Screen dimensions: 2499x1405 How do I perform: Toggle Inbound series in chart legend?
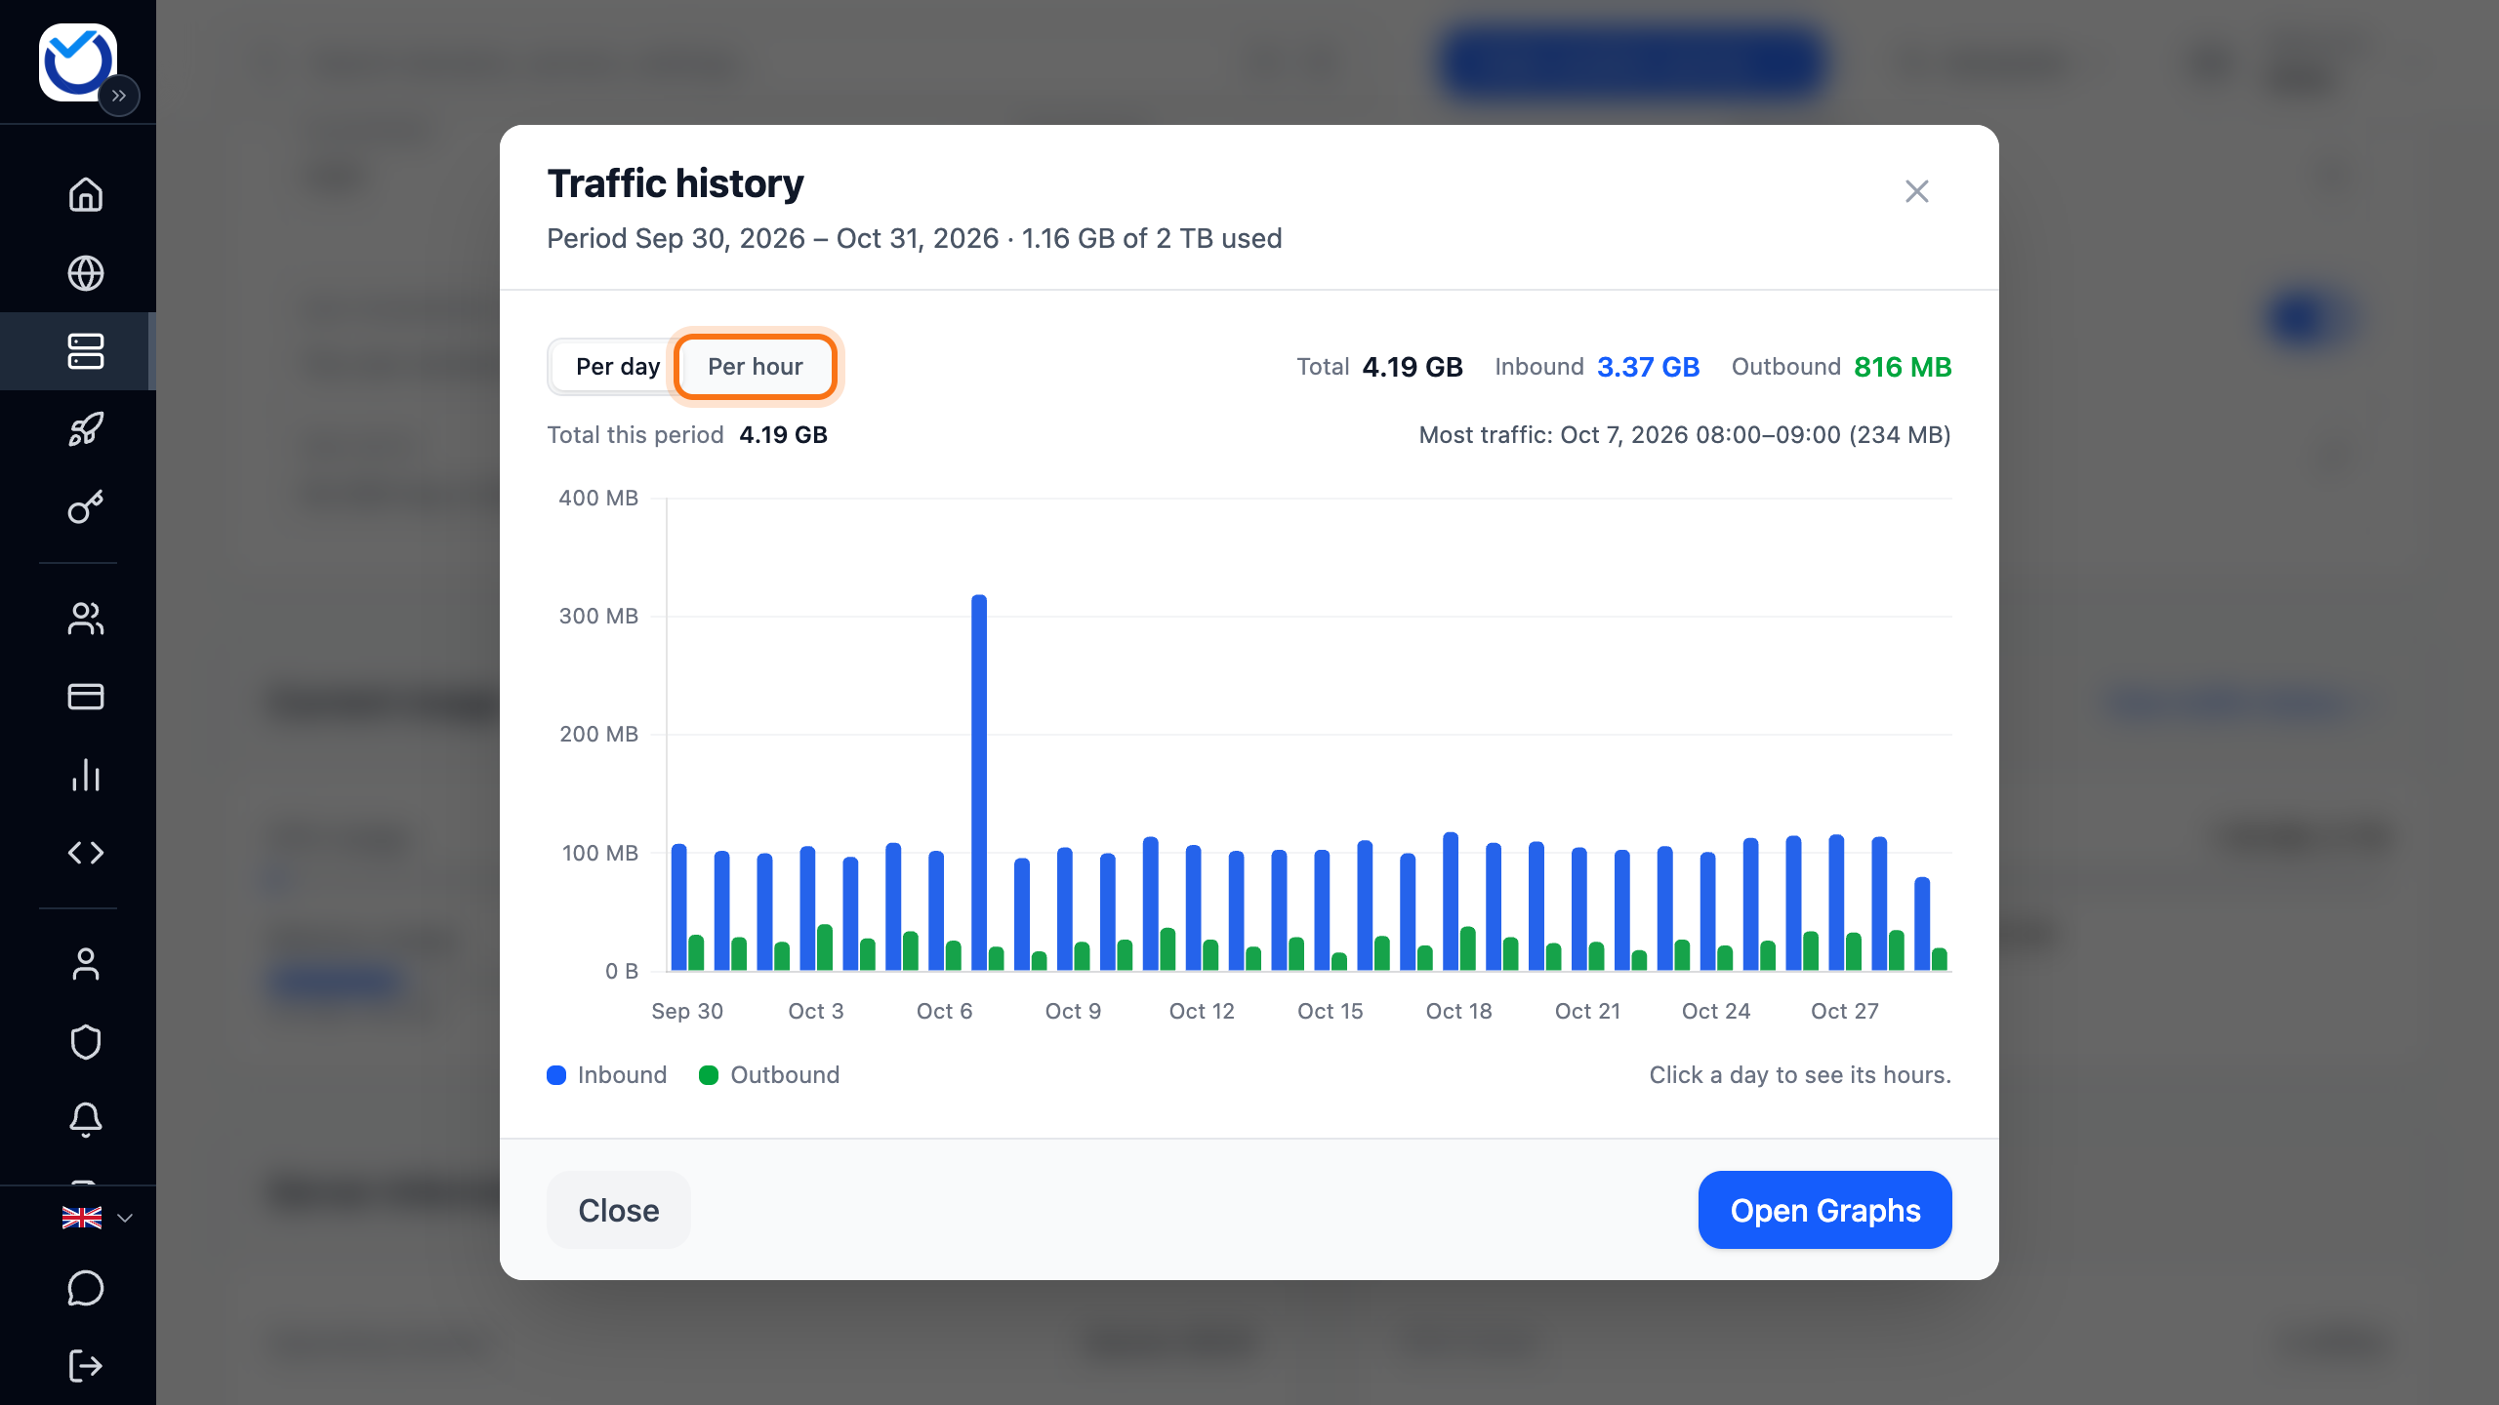click(x=607, y=1075)
